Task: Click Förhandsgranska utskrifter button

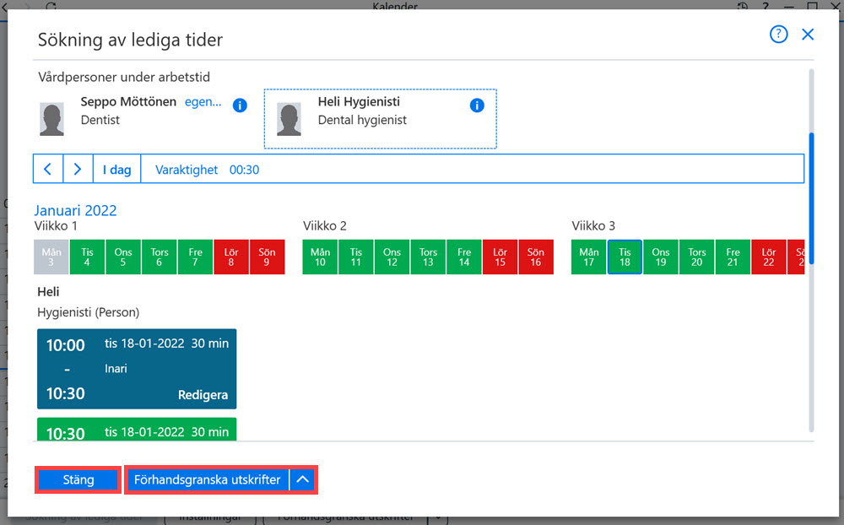Action: [x=208, y=479]
